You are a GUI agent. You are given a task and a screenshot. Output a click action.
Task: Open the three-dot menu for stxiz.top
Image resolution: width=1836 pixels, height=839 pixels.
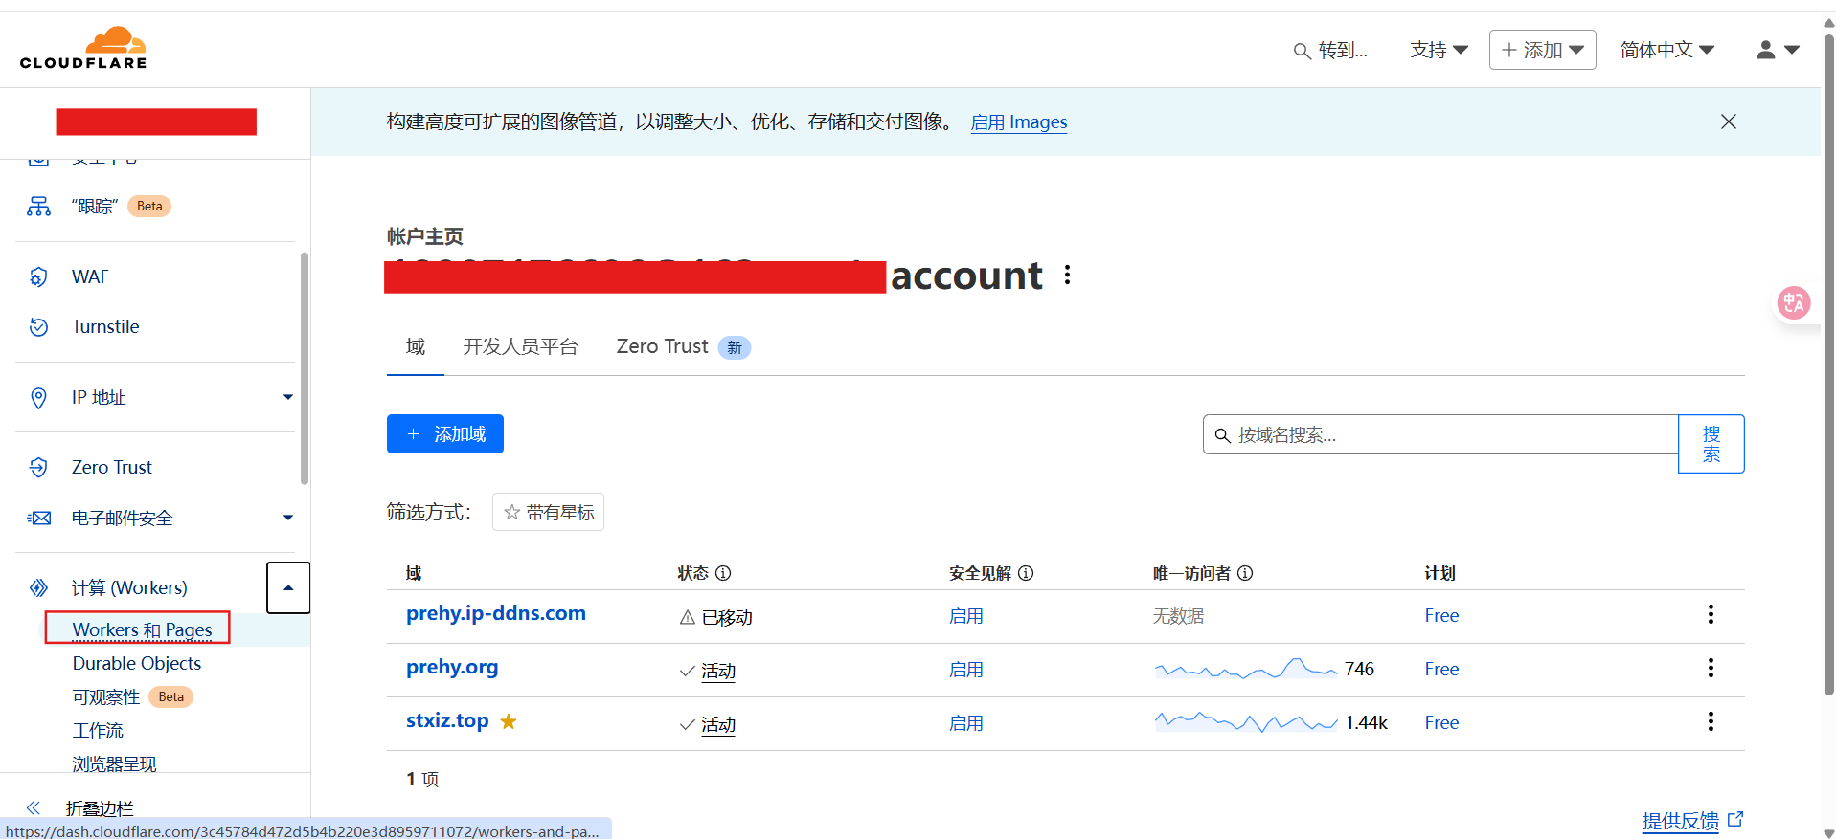pyautogui.click(x=1711, y=721)
